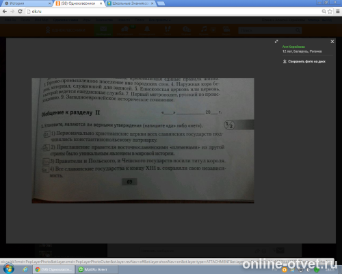This screenshot has width=342, height=274.
Task: Click the forward navigation arrow
Action: pos(12,11)
